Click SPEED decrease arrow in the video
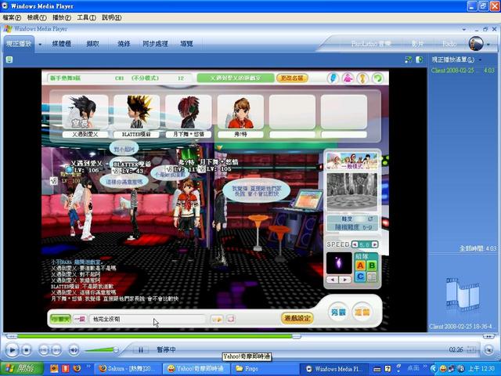The image size is (501, 376). click(355, 244)
